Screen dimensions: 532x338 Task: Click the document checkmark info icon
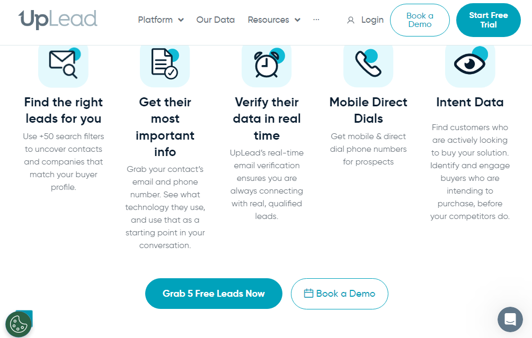click(165, 63)
